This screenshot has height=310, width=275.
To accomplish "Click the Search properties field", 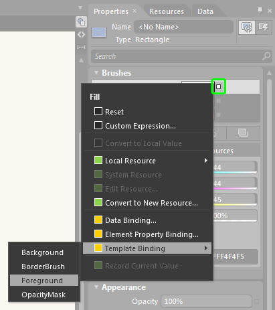I will (181, 56).
